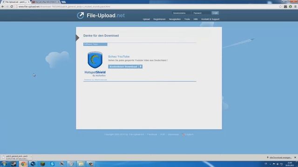Click the Facebook footer link
Viewport: 298px width, 167px height.
[x=152, y=135]
